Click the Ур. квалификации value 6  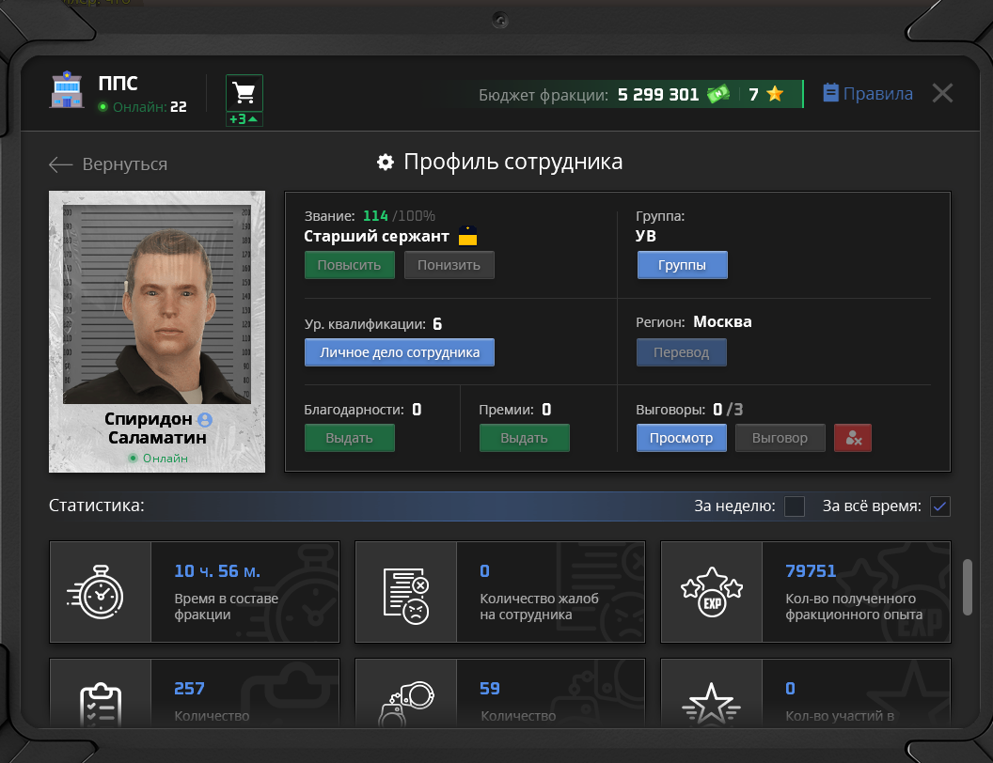click(x=437, y=324)
